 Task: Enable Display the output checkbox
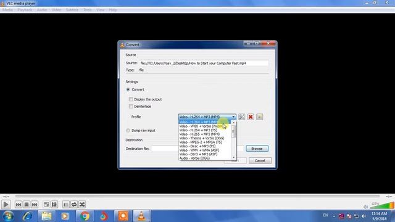[131, 99]
